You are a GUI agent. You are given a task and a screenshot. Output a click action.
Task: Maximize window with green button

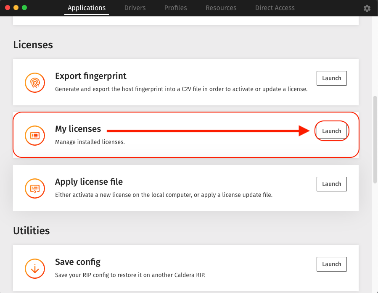(x=24, y=8)
